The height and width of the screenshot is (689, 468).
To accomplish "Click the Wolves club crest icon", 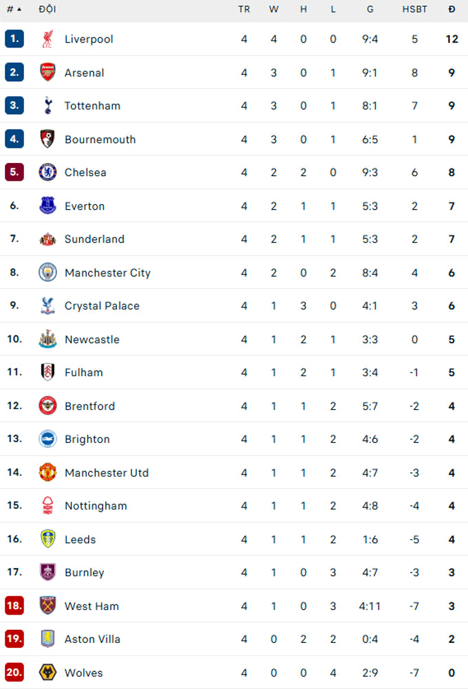I will pyautogui.click(x=47, y=672).
